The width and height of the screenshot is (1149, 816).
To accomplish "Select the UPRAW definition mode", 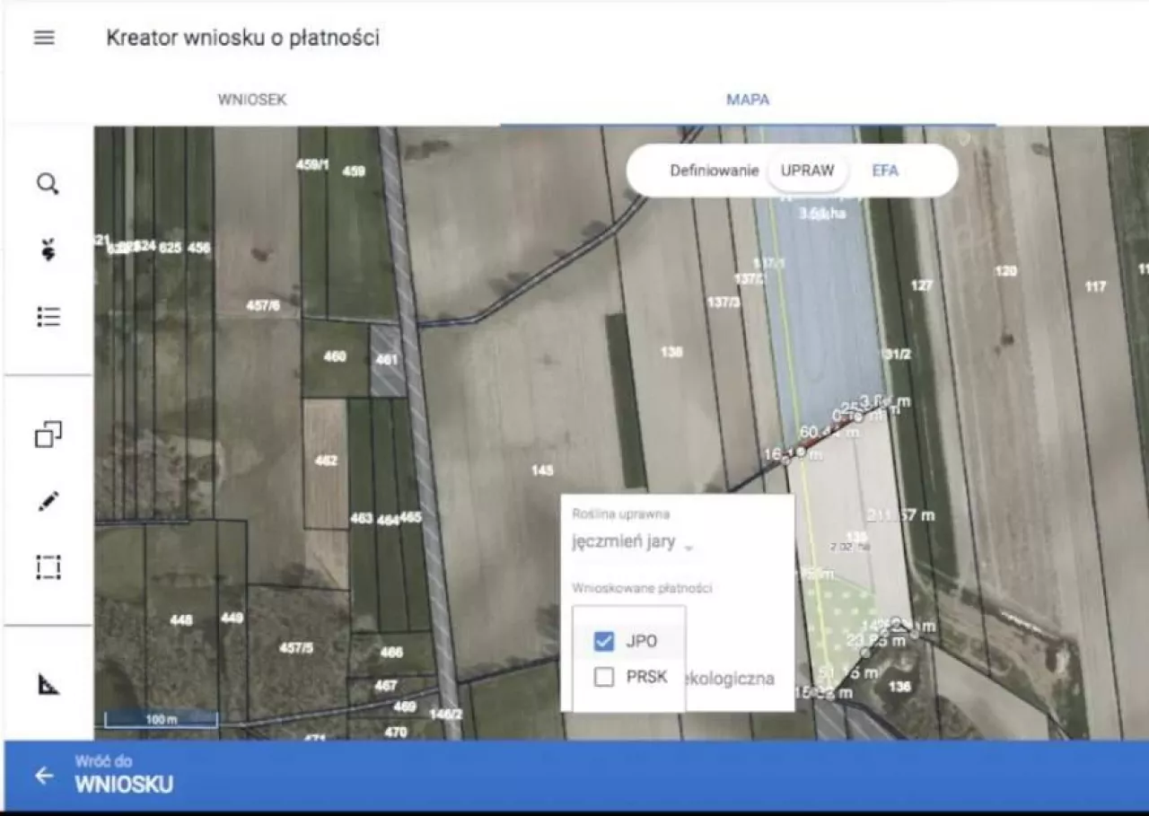I will click(x=807, y=171).
